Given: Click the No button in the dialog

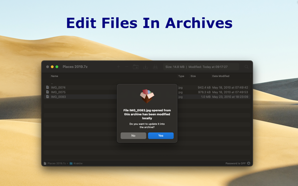Looking at the screenshot, I should tap(133, 136).
